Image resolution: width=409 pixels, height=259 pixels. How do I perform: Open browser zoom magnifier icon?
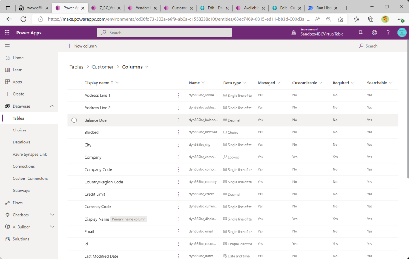pyautogui.click(x=328, y=19)
